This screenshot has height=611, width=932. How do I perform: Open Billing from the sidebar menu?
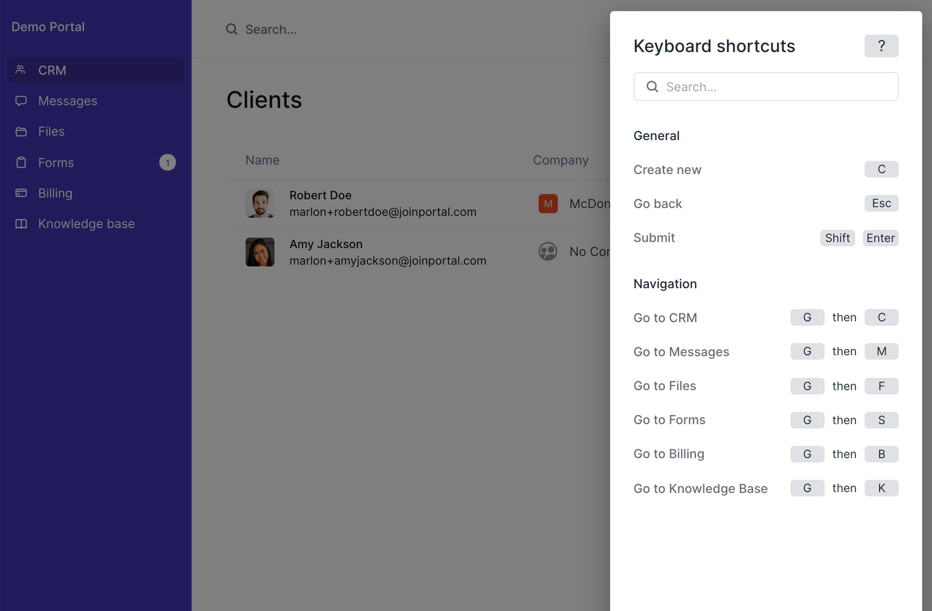pyautogui.click(x=55, y=193)
